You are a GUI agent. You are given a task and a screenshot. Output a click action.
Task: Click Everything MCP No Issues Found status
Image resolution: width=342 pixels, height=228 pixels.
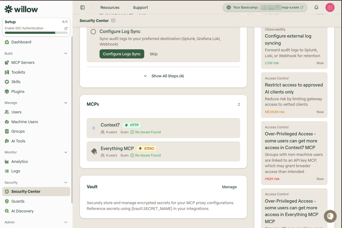click(x=146, y=156)
